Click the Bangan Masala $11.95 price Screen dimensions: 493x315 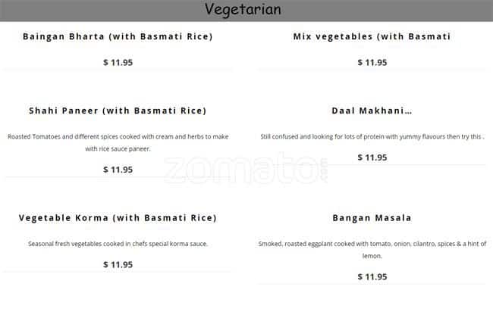[372, 276]
